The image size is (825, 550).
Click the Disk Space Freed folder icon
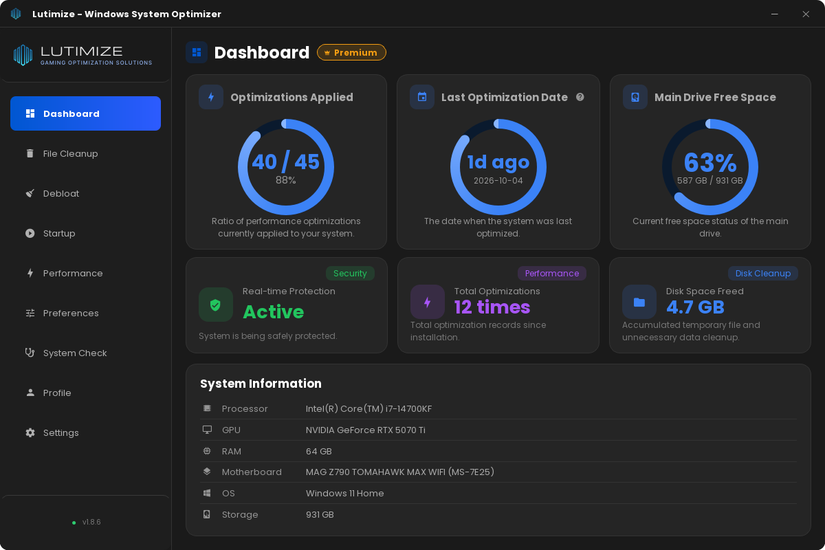(x=639, y=302)
